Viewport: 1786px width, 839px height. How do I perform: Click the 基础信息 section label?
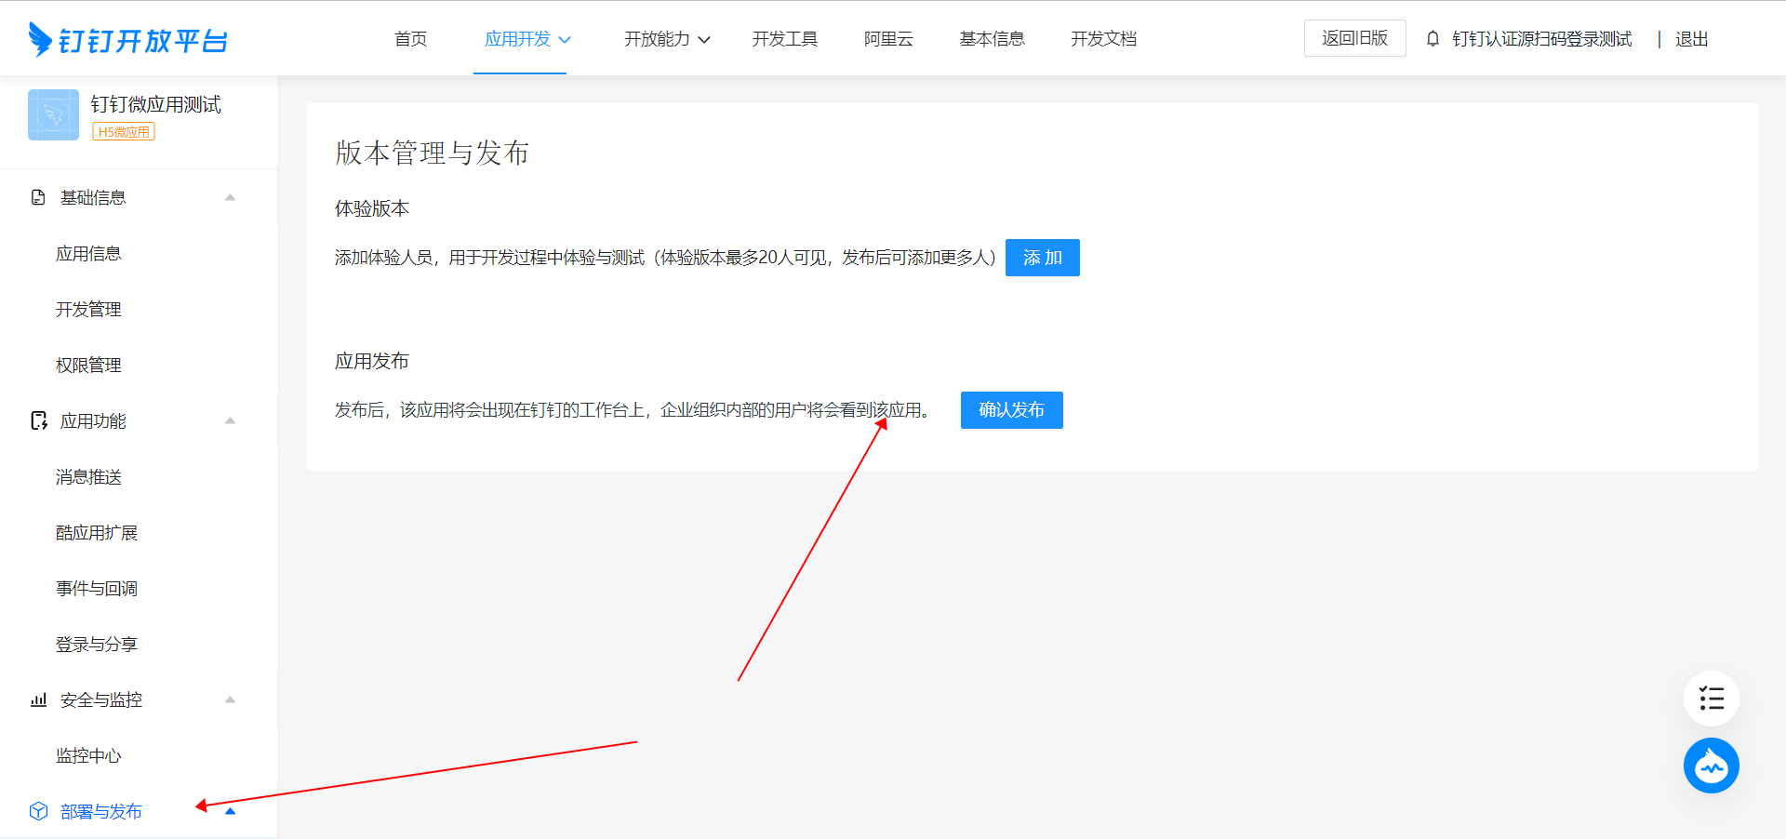coord(93,197)
